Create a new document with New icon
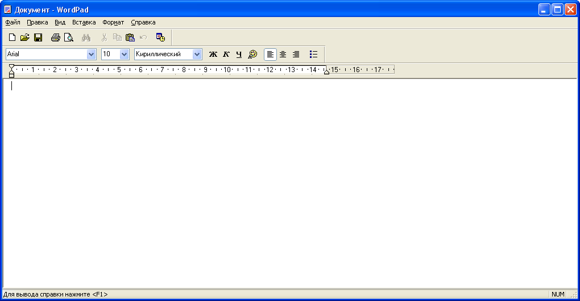The width and height of the screenshot is (580, 301). tap(12, 37)
